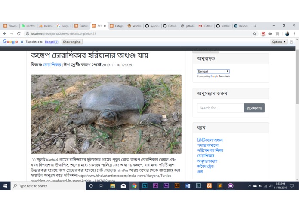This screenshot has height=212, width=299.
Task: Click the gray search submit button
Action: tap(254, 108)
